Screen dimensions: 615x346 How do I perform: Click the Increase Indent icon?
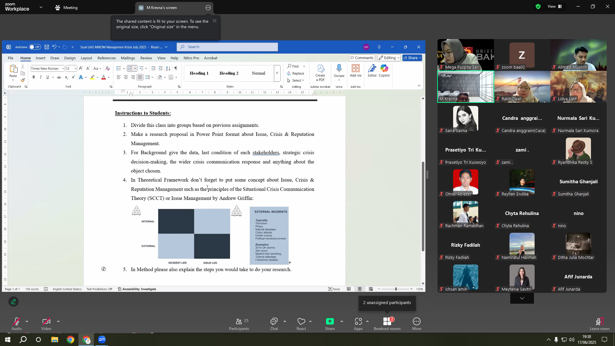point(160,68)
